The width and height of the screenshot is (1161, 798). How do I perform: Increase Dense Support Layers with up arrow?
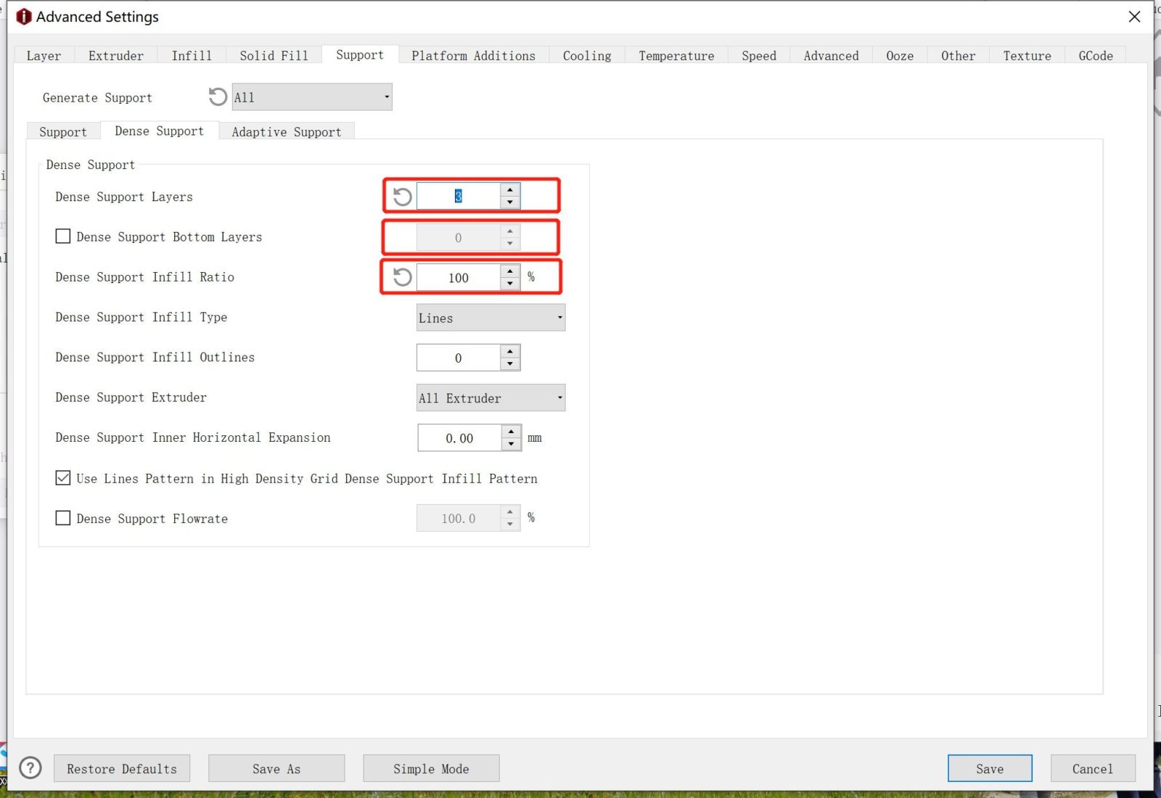pyautogui.click(x=510, y=190)
